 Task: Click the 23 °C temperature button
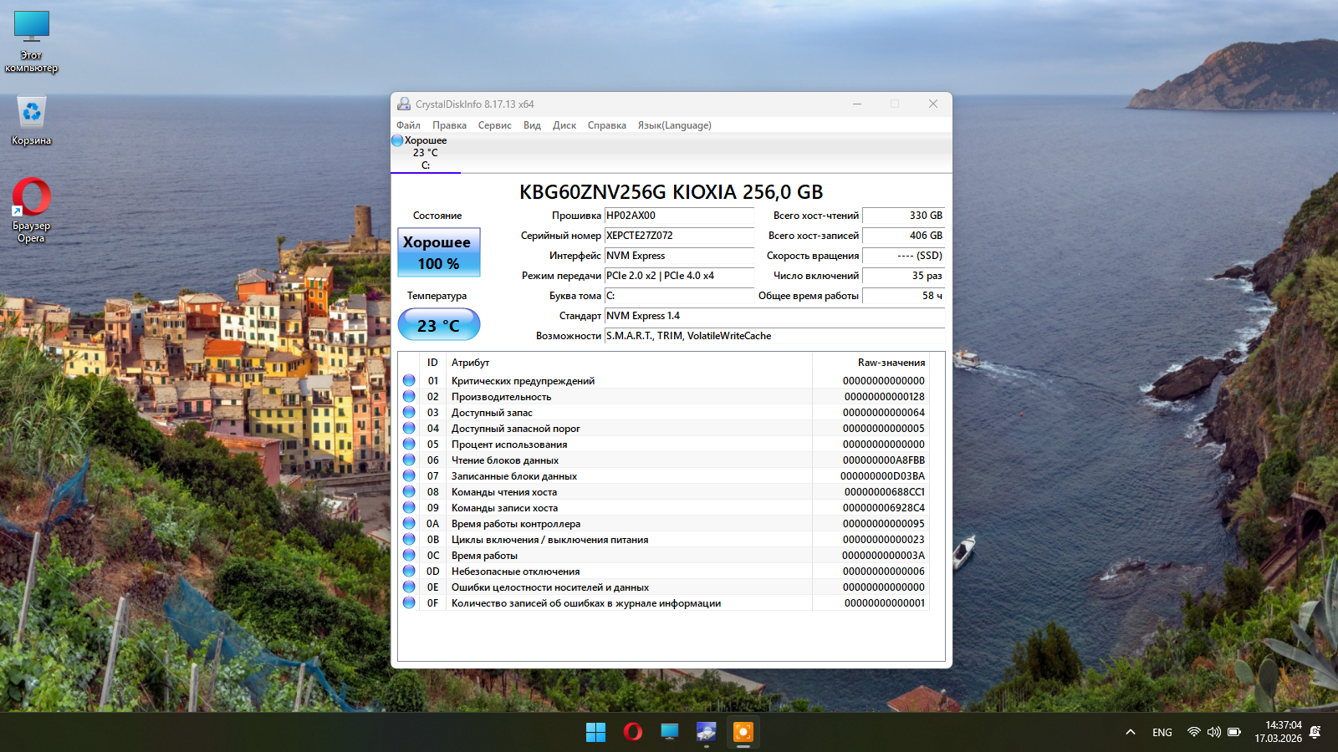(439, 325)
